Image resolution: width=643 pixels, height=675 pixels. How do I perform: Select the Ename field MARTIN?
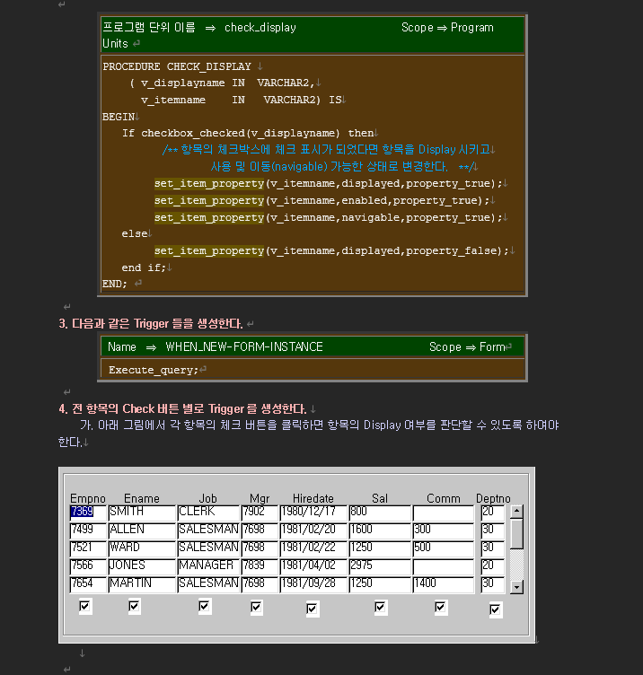point(142,584)
